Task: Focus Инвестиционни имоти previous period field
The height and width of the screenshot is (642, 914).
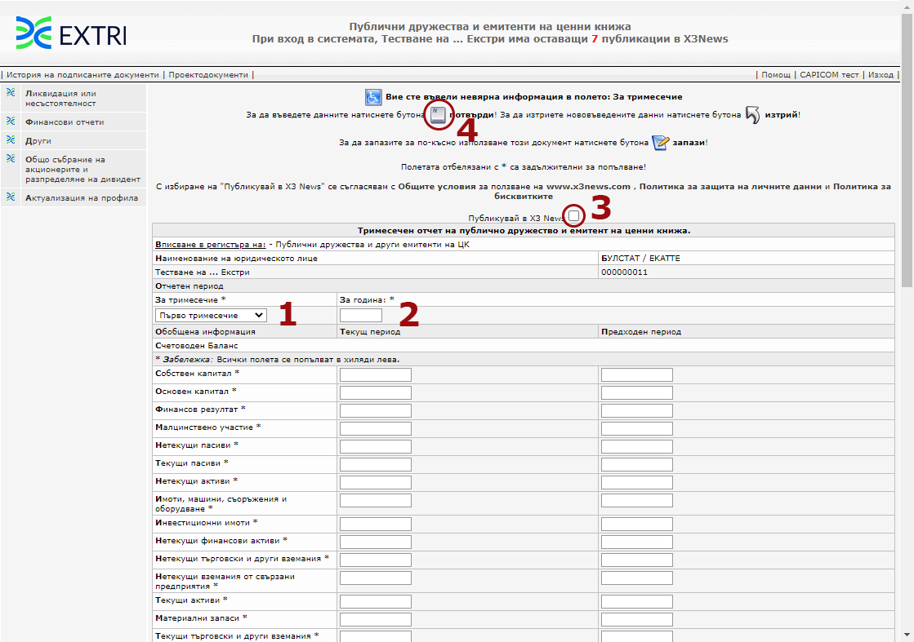Action: click(636, 524)
